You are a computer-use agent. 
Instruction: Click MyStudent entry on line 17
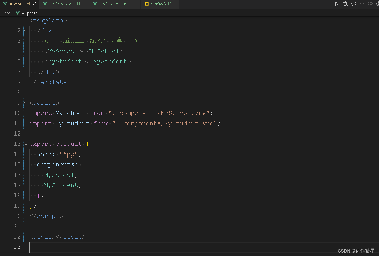(x=61, y=185)
